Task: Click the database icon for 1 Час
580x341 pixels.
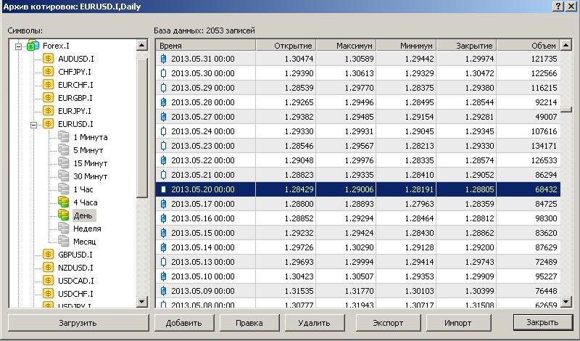Action: (x=64, y=189)
